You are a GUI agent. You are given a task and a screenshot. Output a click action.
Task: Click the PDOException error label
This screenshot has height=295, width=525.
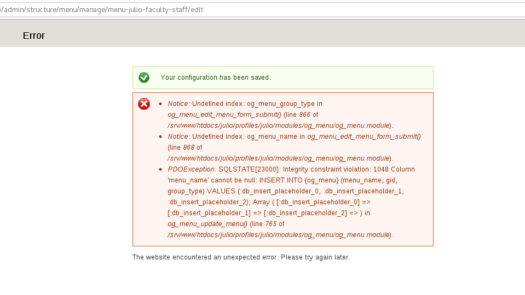tap(191, 169)
